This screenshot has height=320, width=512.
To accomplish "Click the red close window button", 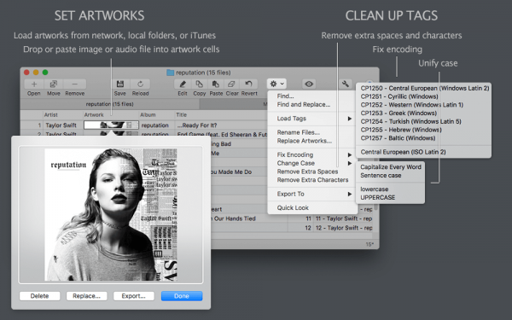I will coord(26,73).
